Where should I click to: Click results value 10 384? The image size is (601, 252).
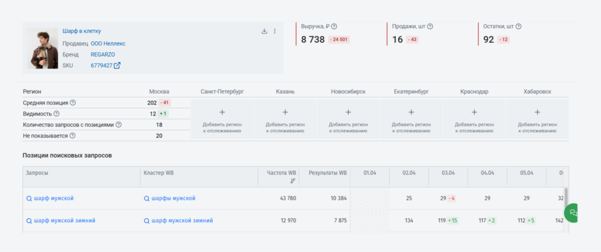click(x=337, y=199)
